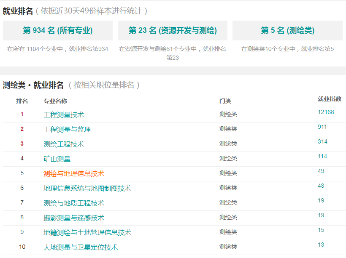
Task: Open the 工程测量技术 major link
Action: pyautogui.click(x=64, y=115)
